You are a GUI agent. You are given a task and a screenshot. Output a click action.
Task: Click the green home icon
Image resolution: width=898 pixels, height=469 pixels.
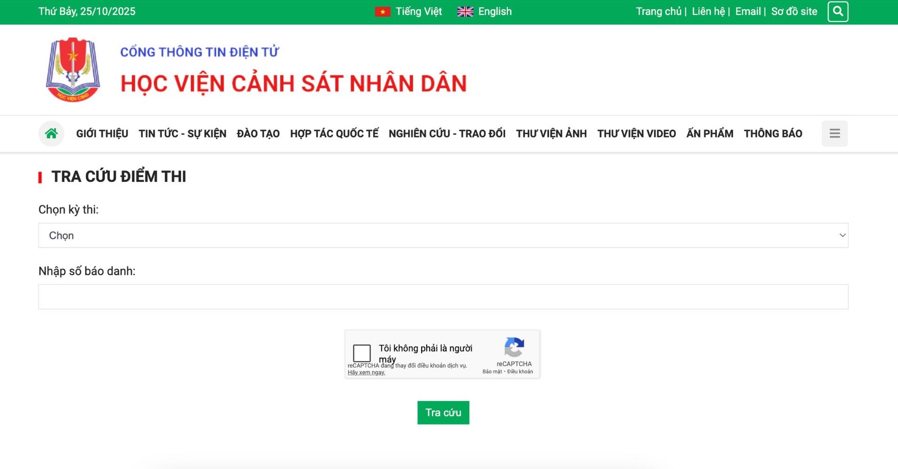pos(51,134)
